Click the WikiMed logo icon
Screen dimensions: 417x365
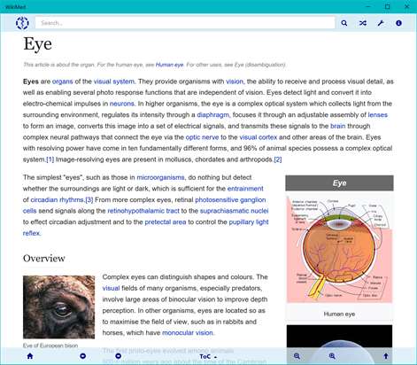pos(22,23)
